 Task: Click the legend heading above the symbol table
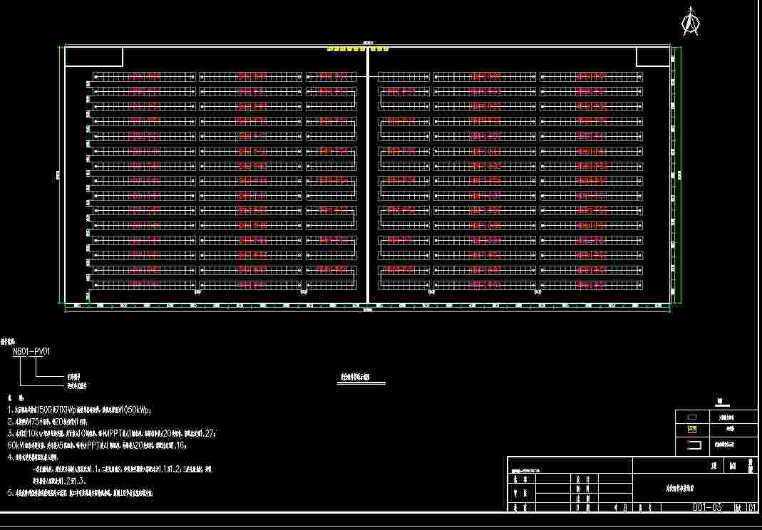720,402
